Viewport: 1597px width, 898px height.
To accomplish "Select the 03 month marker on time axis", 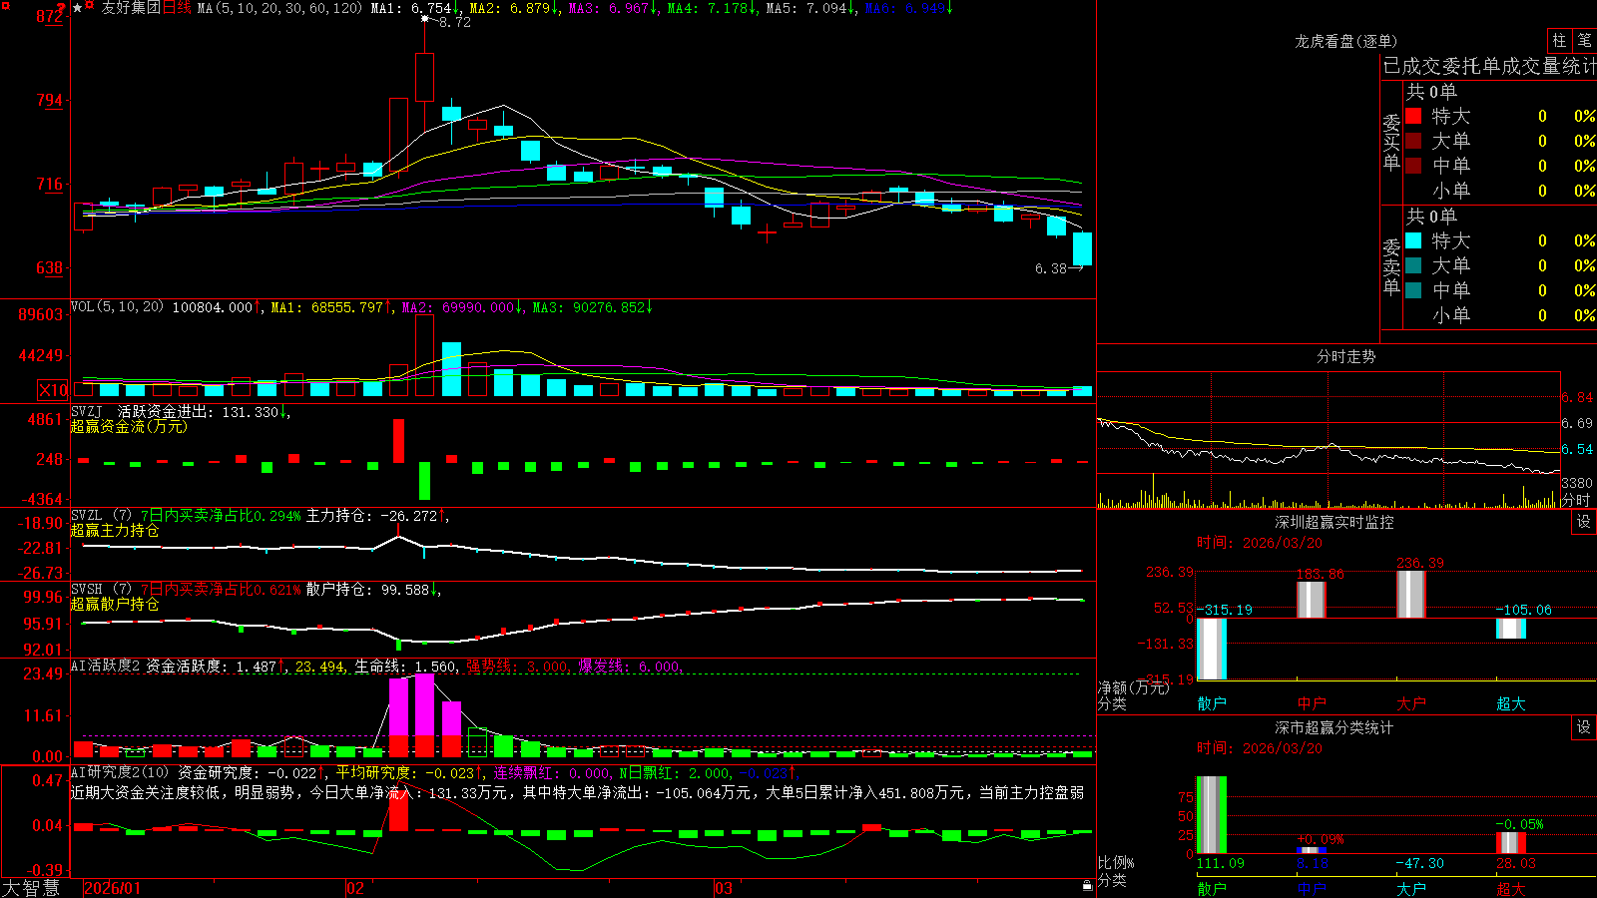I will pyautogui.click(x=724, y=888).
